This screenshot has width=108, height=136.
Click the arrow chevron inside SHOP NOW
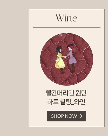[x=81, y=116]
